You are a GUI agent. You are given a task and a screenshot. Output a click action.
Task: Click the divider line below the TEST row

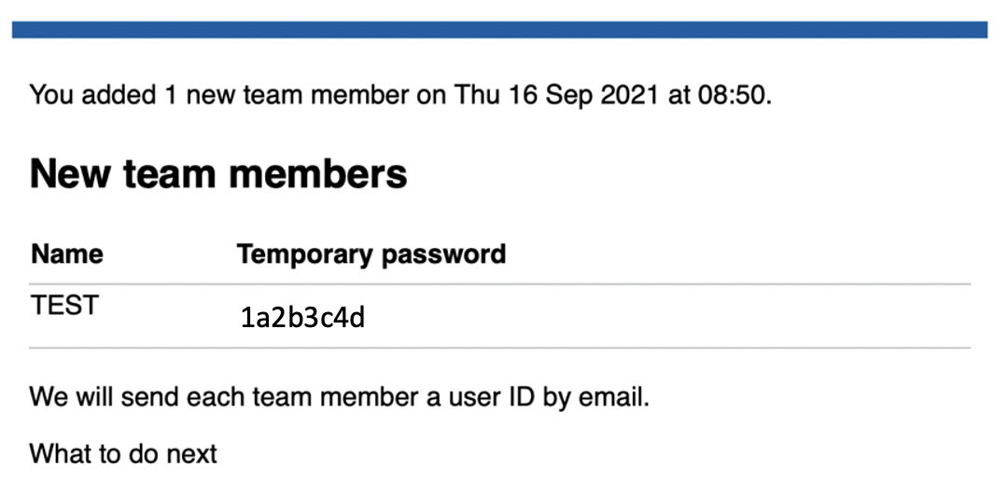coord(499,349)
